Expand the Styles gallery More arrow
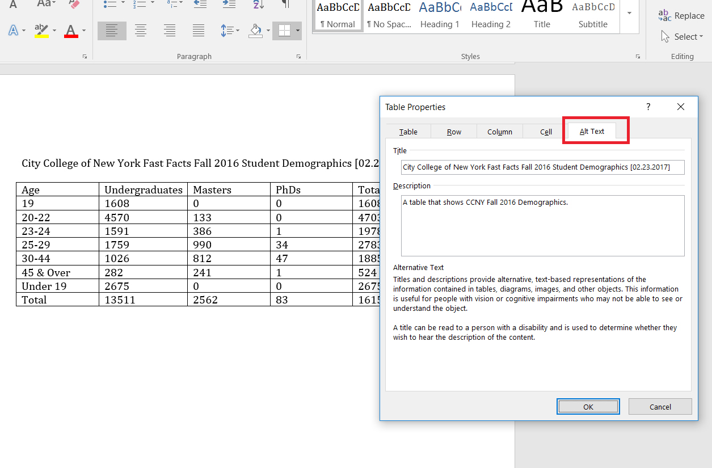712x468 pixels. click(628, 12)
